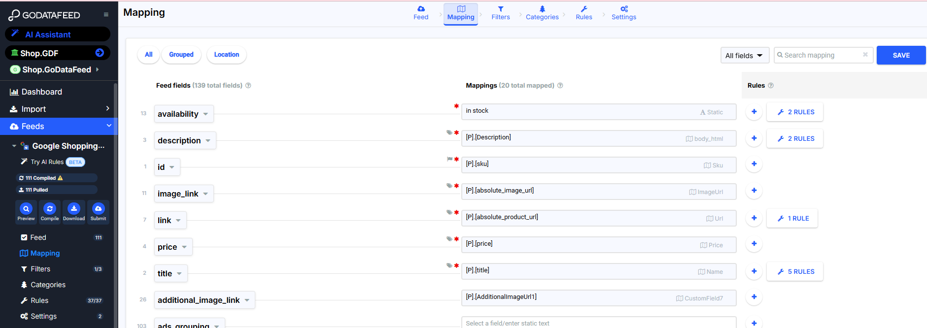Click the 111 Pulled status bar

pyautogui.click(x=57, y=190)
